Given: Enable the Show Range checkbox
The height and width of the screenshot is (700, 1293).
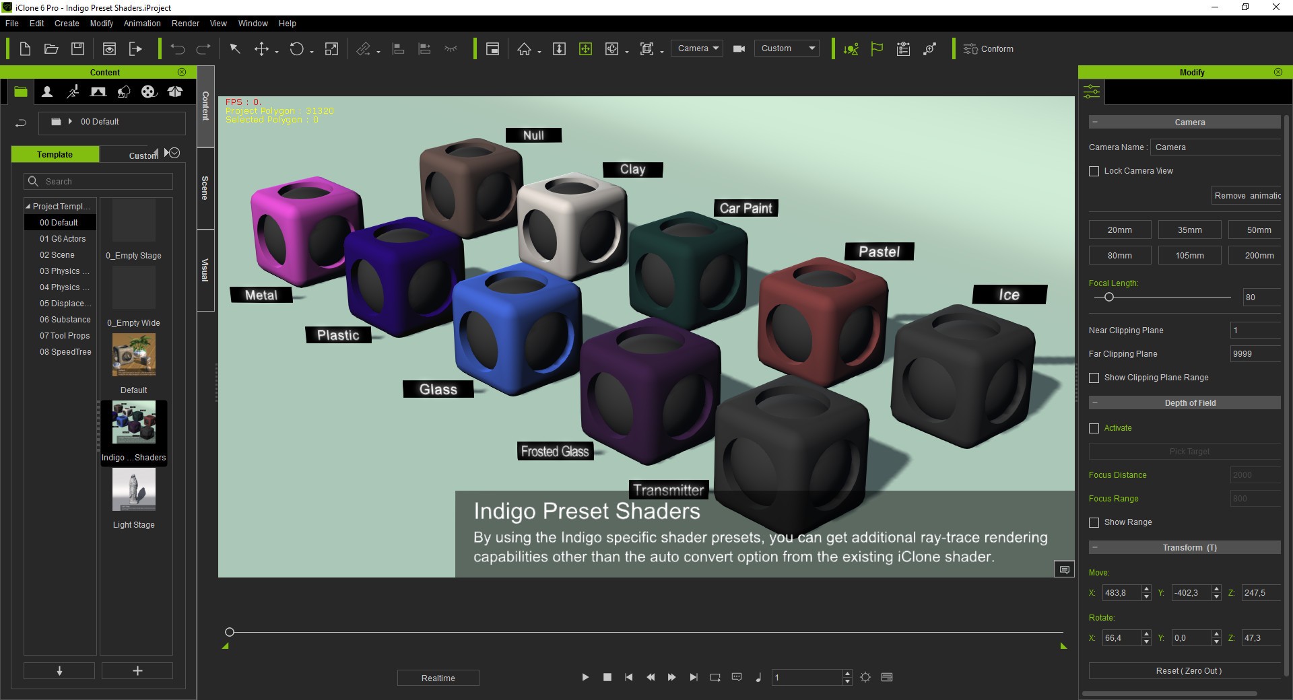Looking at the screenshot, I should tap(1094, 522).
